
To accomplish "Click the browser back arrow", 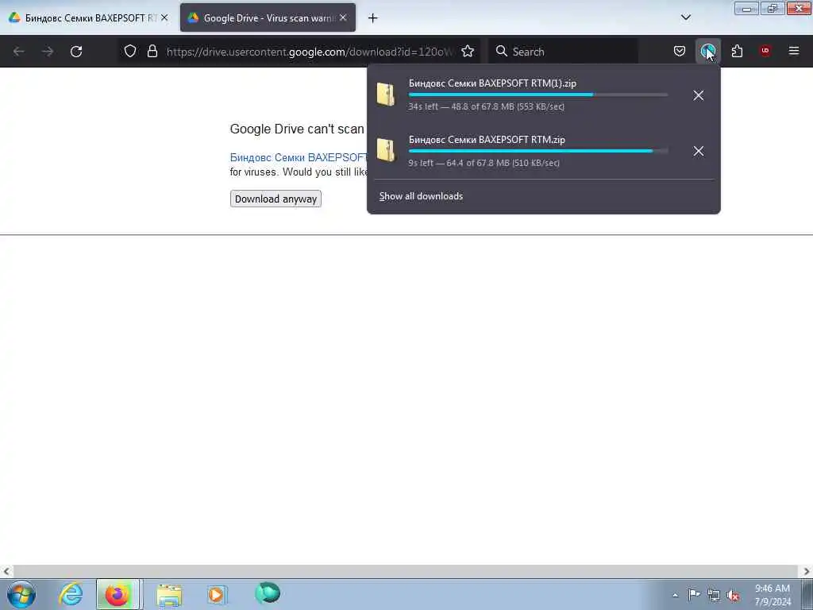I will [19, 52].
